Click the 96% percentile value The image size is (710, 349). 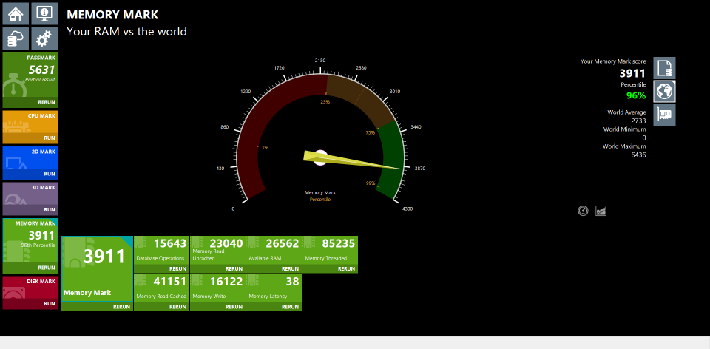636,95
